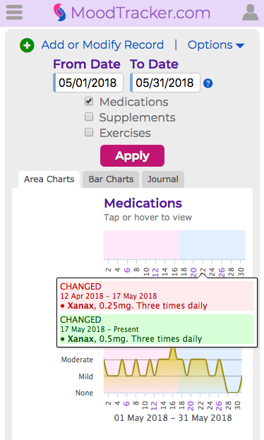Click the blue medication period region
The height and width of the screenshot is (440, 264).
coord(212,244)
